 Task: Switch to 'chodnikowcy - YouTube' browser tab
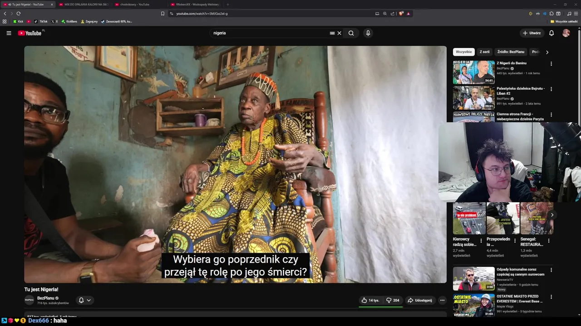[x=139, y=5]
